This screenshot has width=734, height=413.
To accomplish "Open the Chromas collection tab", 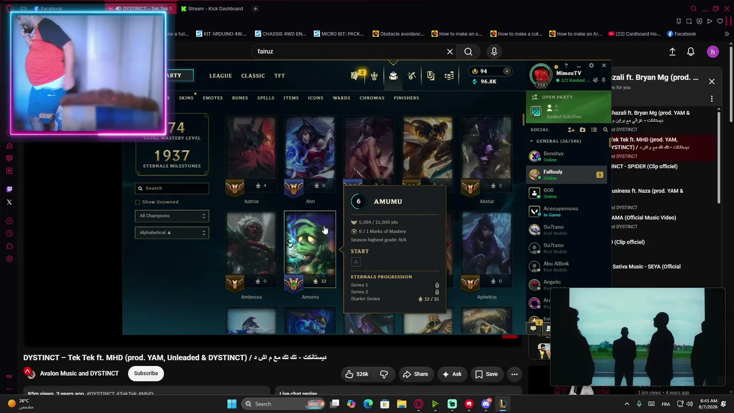I will tap(372, 98).
